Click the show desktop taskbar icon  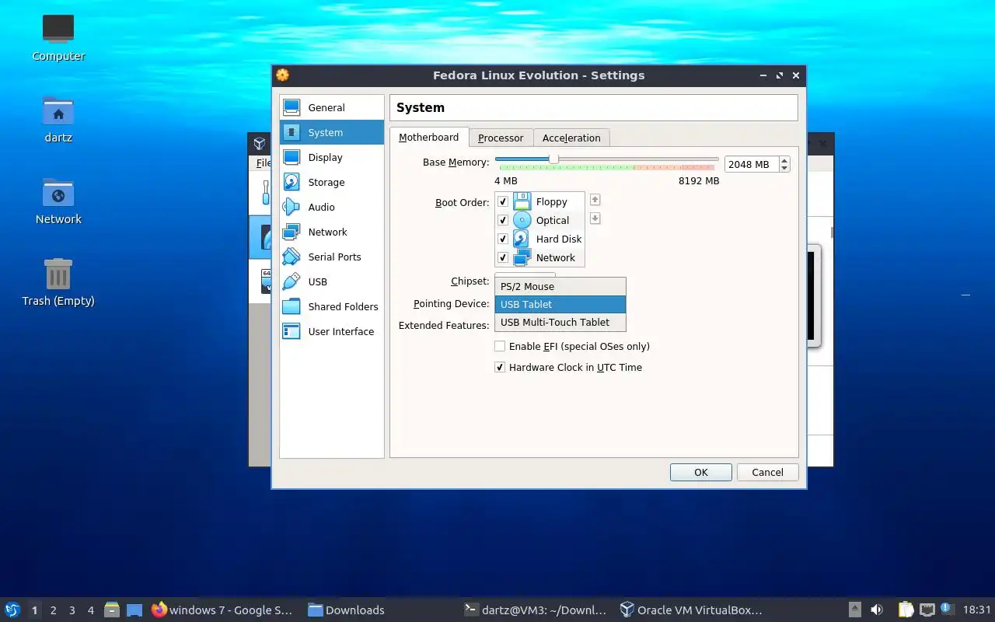point(134,610)
